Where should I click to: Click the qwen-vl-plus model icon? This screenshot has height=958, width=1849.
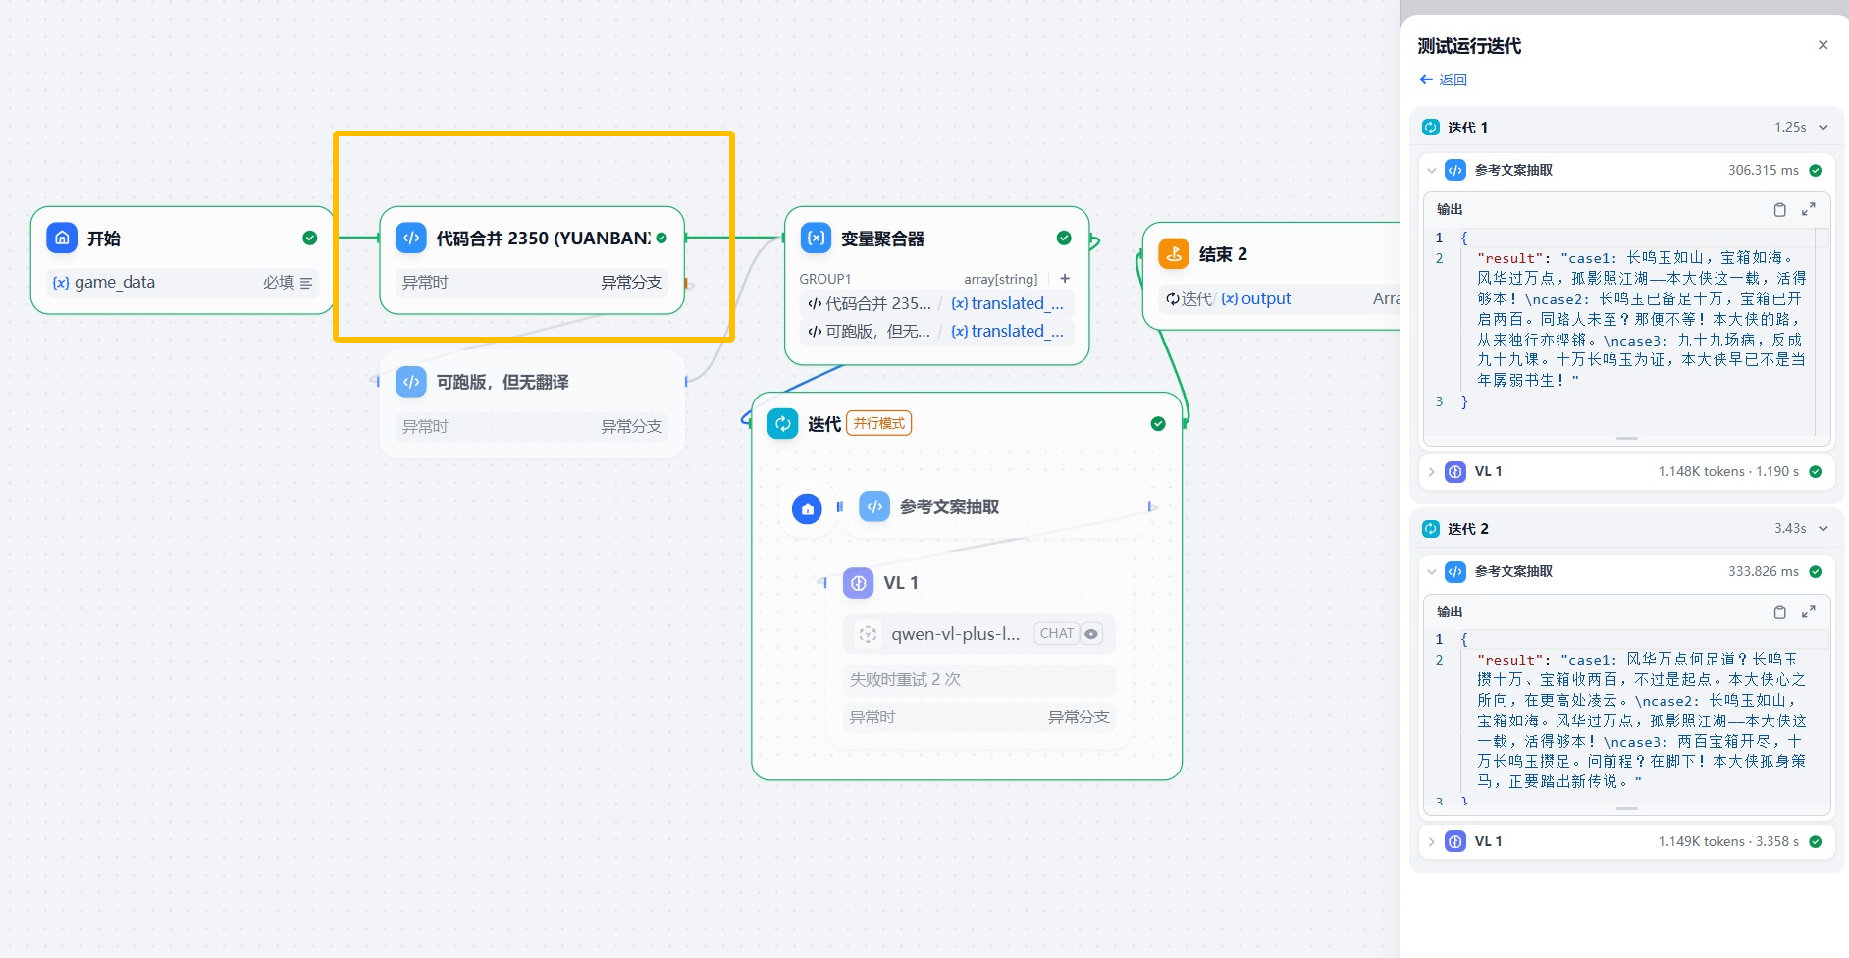click(868, 634)
